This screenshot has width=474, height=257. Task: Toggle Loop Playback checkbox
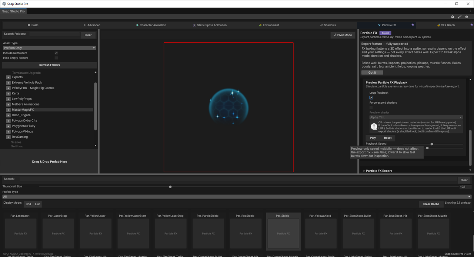tap(371, 97)
